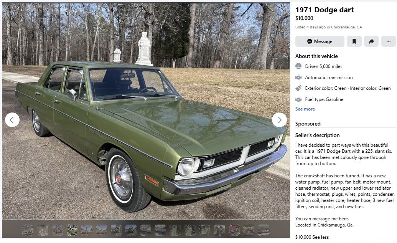Image resolution: width=397 pixels, height=243 pixels.
Task: Select the last thumbnail in photo strip
Action: (x=264, y=230)
